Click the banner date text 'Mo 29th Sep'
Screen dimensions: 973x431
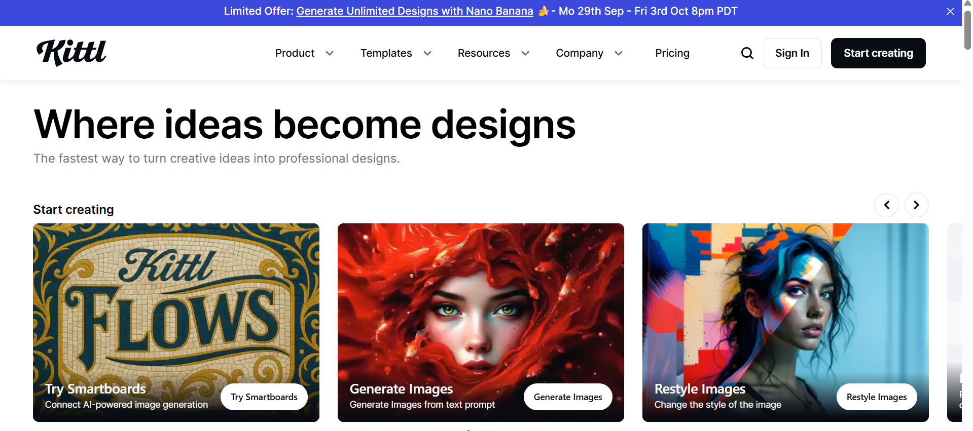coord(591,11)
